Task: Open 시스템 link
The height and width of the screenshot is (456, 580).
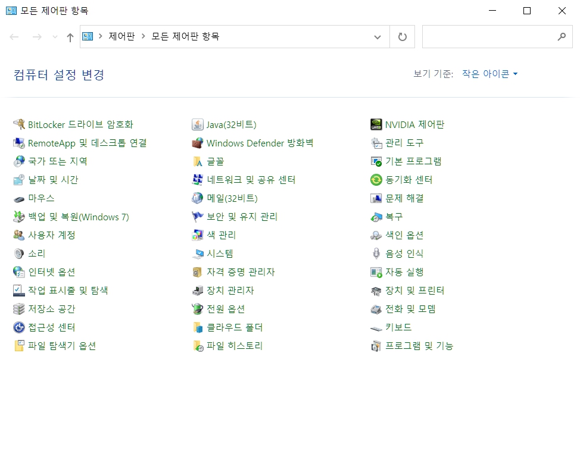Action: pos(220,254)
